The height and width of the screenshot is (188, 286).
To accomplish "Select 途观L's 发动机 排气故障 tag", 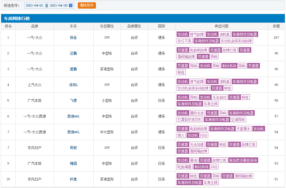I will click(x=191, y=82).
